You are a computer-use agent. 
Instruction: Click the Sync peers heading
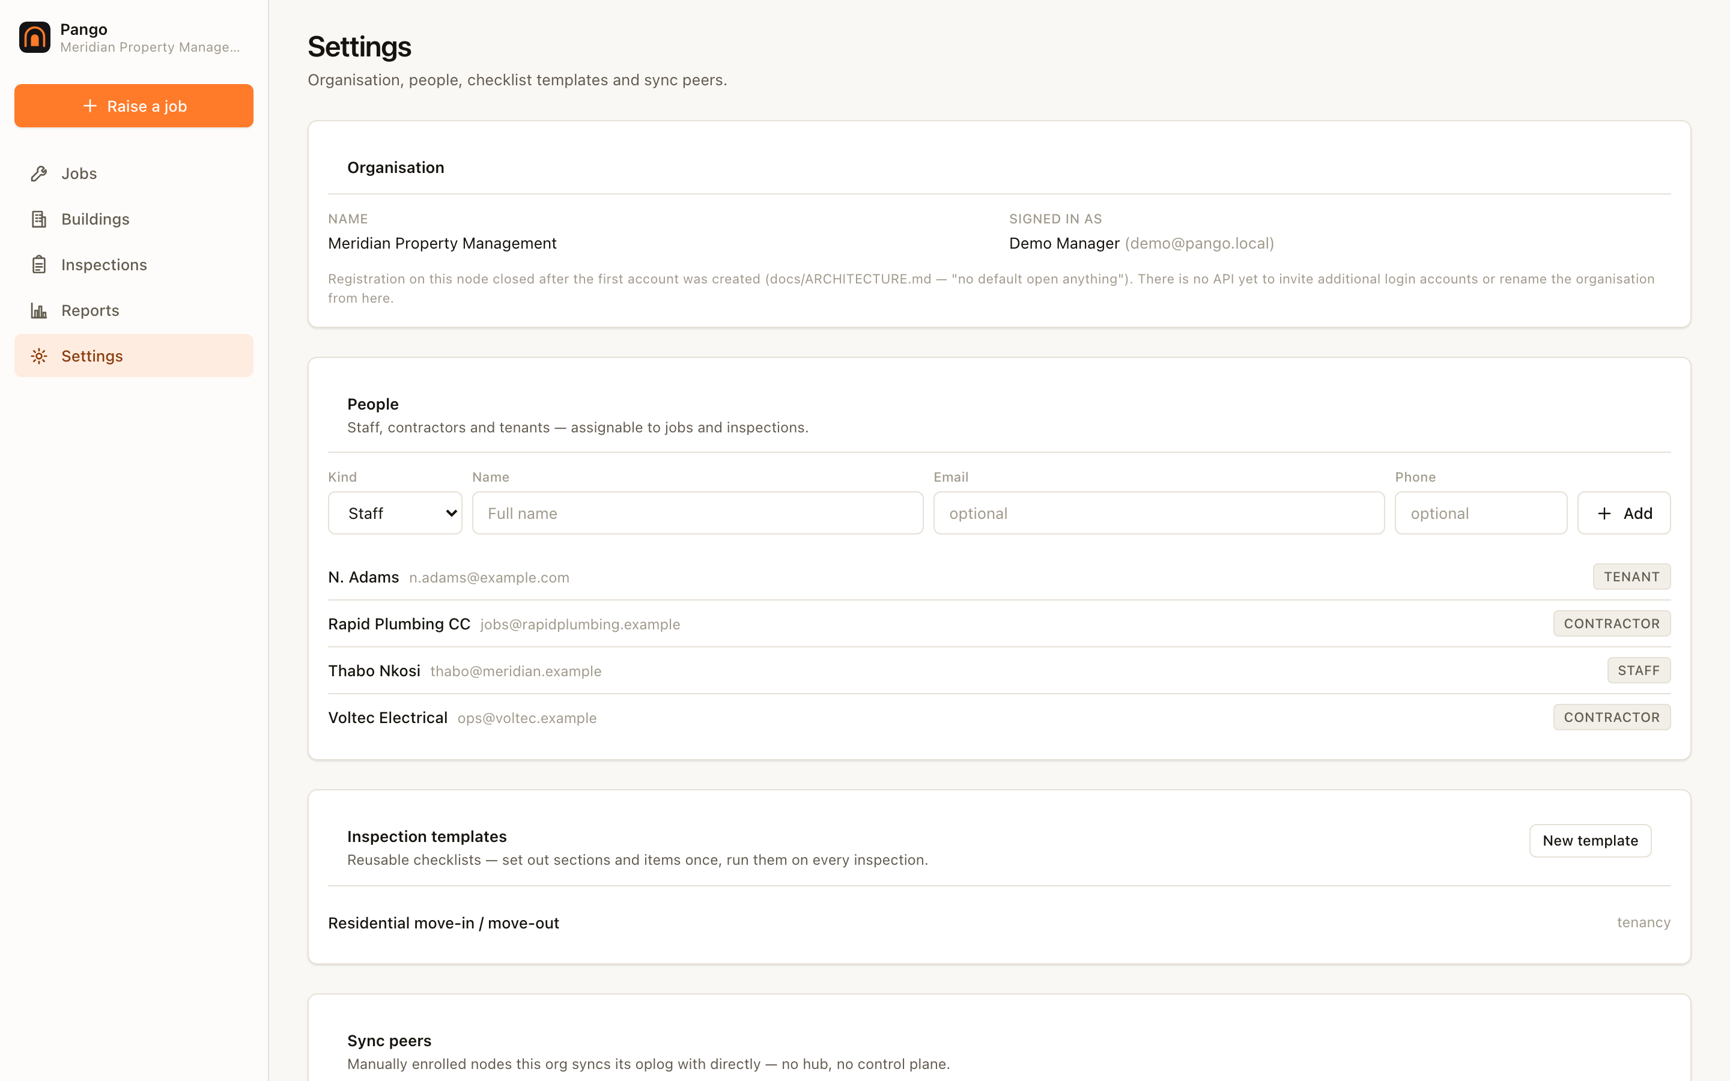[x=389, y=1041]
